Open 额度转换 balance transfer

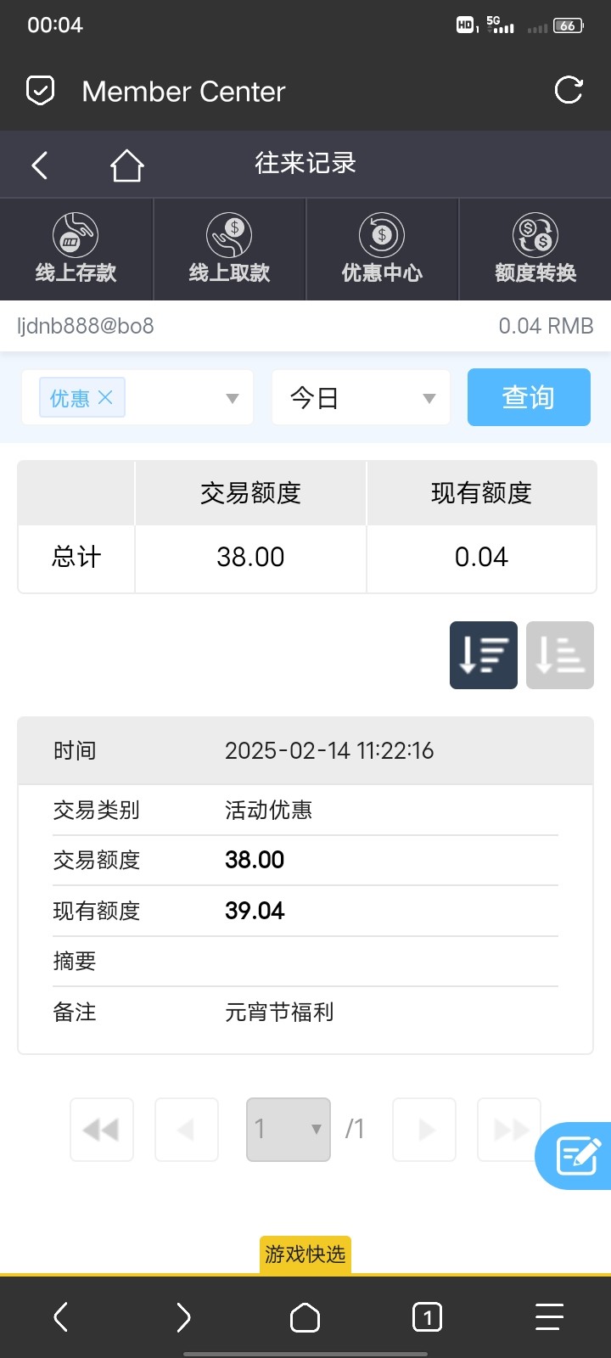click(x=535, y=250)
